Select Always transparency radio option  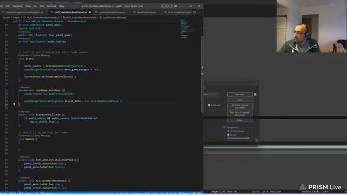coord(228,135)
